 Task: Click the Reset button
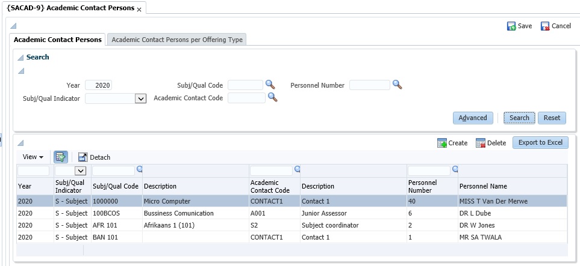551,118
